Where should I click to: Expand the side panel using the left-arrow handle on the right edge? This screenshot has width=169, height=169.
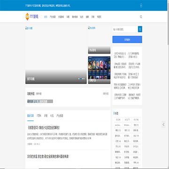point(163,124)
